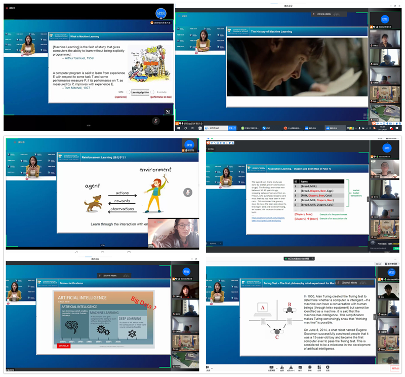The image size is (405, 377).
Task: Open apps icon in Turing Test window toolbar
Action: pos(319,368)
